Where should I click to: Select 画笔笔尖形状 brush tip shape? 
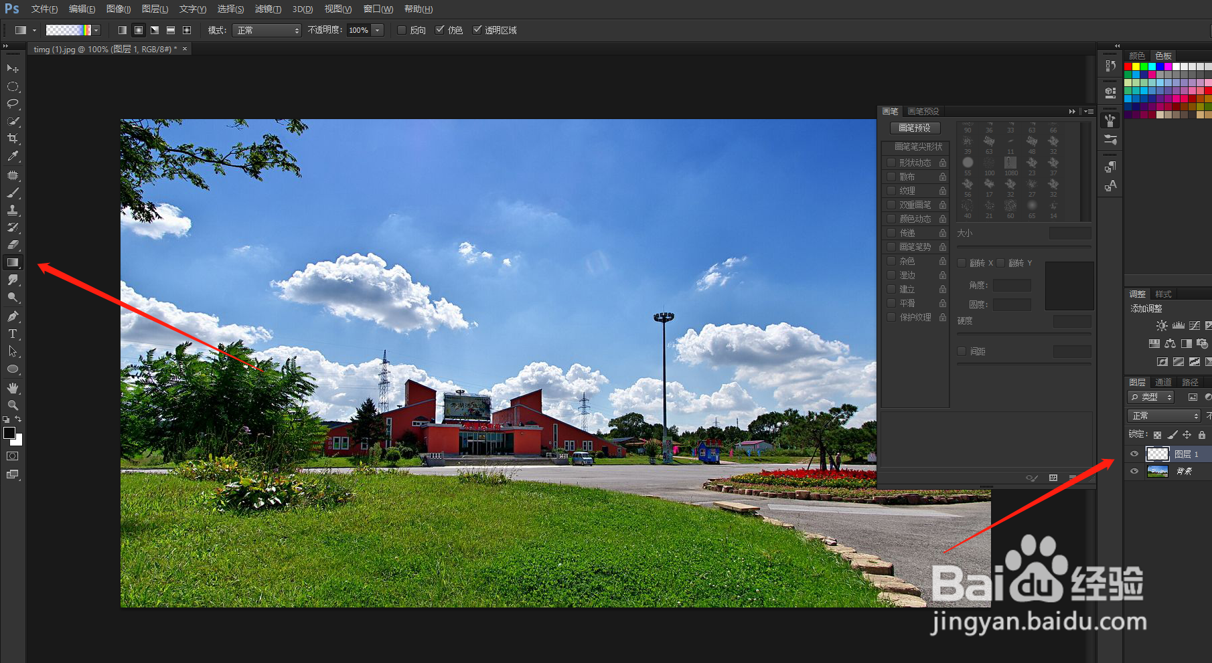pos(918,147)
